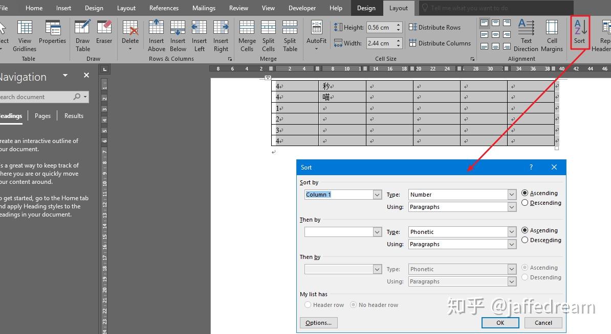
Task: Open the Mailings ribbon tab
Action: pyautogui.click(x=204, y=8)
